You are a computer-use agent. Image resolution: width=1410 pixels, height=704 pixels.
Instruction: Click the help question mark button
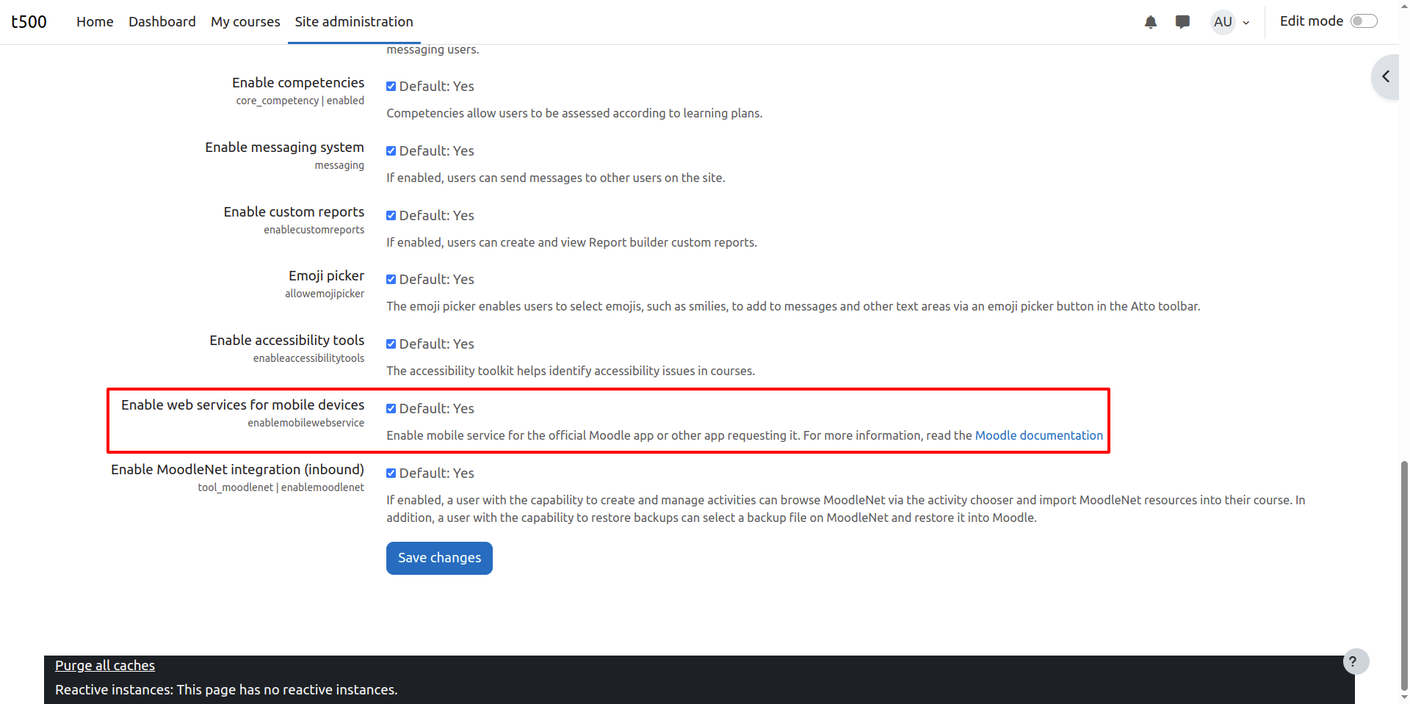point(1356,661)
